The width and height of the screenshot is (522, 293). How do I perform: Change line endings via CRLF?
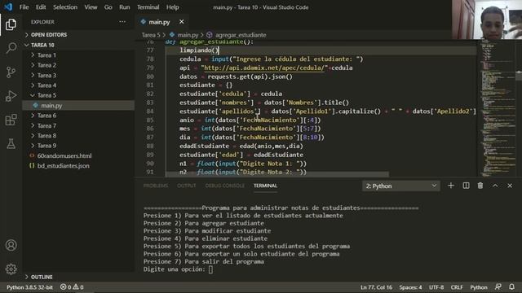(457, 287)
